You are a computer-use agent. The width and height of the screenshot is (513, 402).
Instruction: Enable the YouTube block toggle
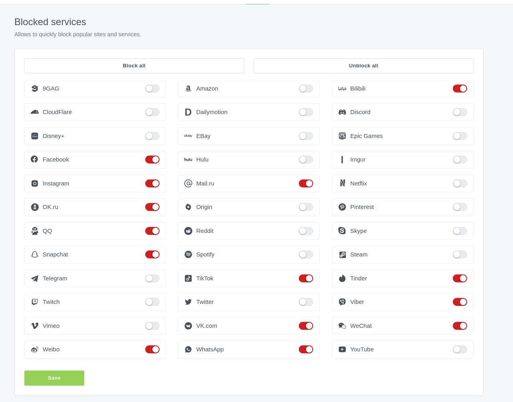pos(460,349)
